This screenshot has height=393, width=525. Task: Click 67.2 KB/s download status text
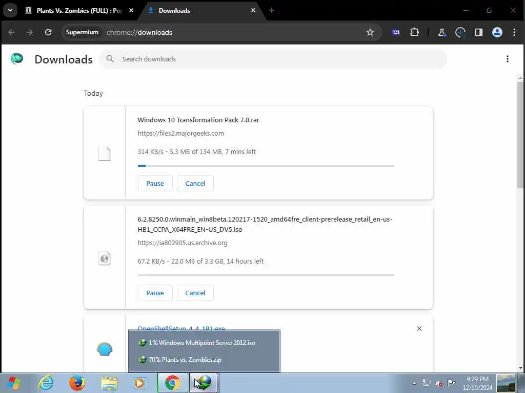tap(200, 261)
